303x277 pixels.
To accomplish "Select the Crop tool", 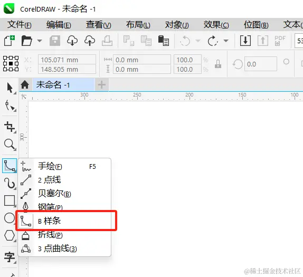I will tap(10, 127).
